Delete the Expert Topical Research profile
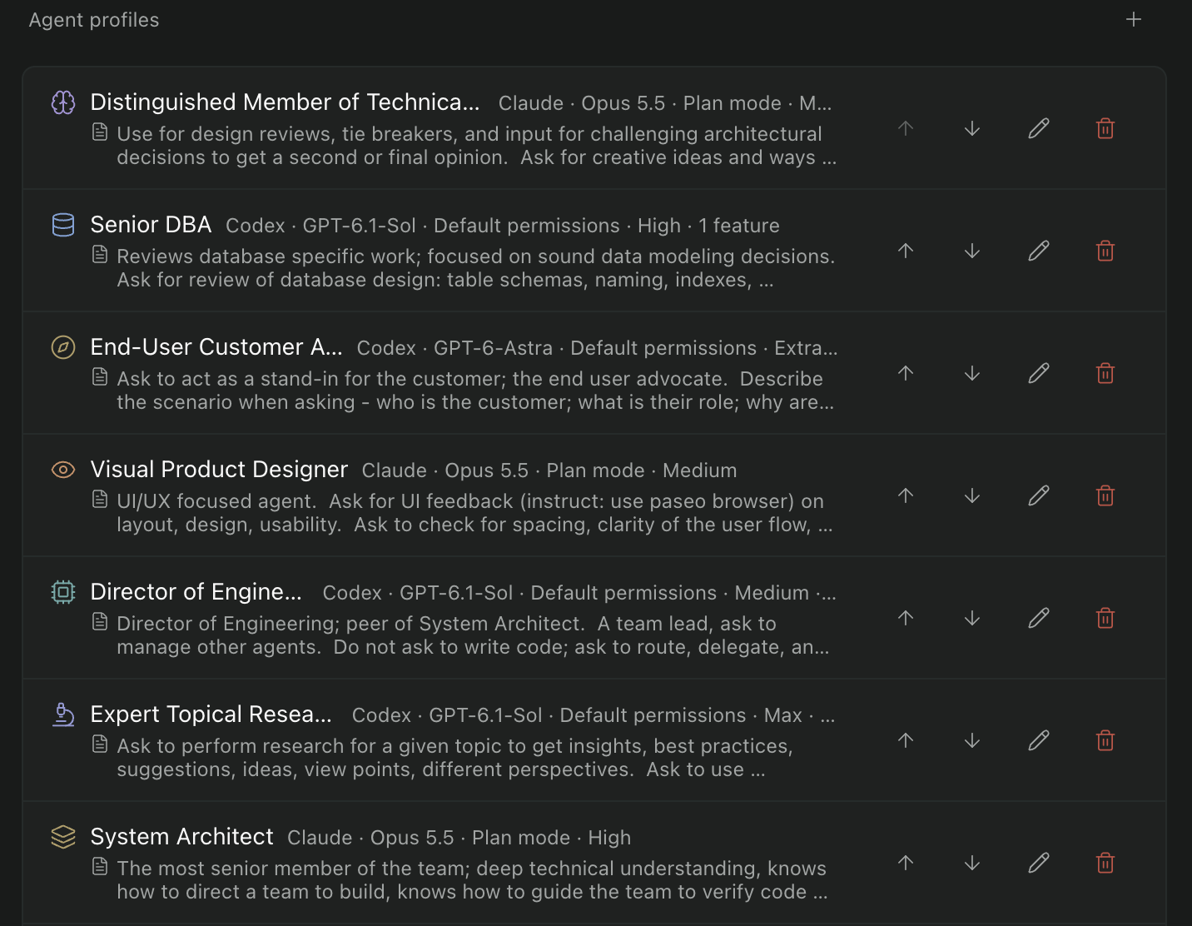 pyautogui.click(x=1105, y=740)
